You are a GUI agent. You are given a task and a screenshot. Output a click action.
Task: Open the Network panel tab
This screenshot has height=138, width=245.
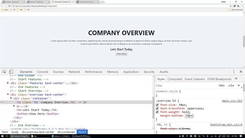(x=74, y=72)
